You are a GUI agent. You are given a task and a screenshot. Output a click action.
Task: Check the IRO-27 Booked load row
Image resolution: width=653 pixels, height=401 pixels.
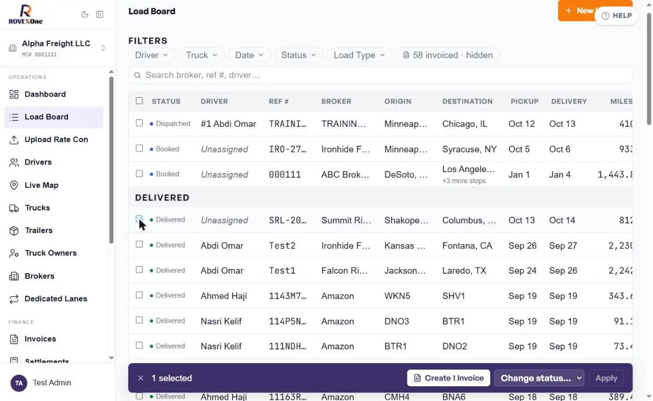point(139,148)
